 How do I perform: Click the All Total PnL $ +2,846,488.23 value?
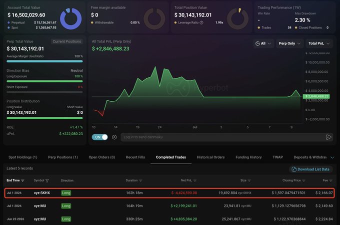pyautogui.click(x=110, y=49)
